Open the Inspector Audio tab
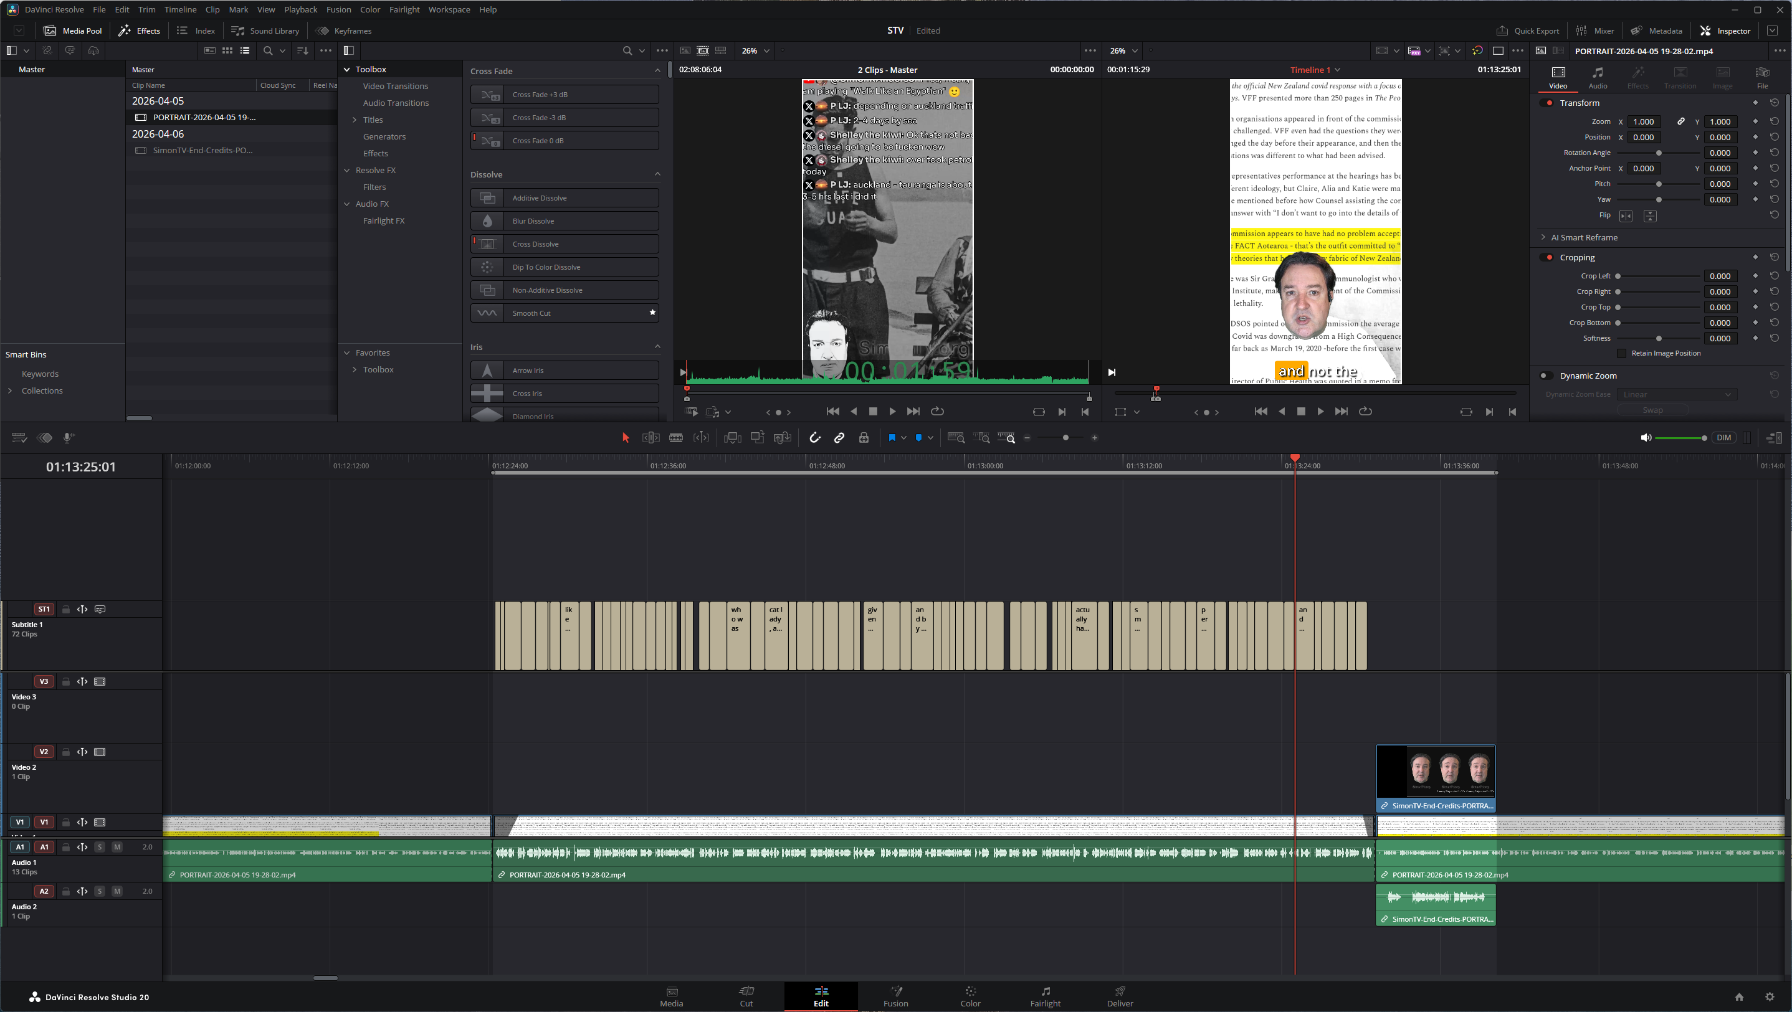 click(x=1597, y=77)
